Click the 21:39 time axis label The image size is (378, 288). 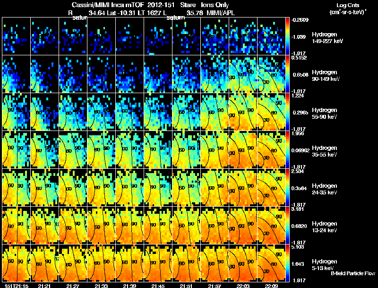(129, 286)
